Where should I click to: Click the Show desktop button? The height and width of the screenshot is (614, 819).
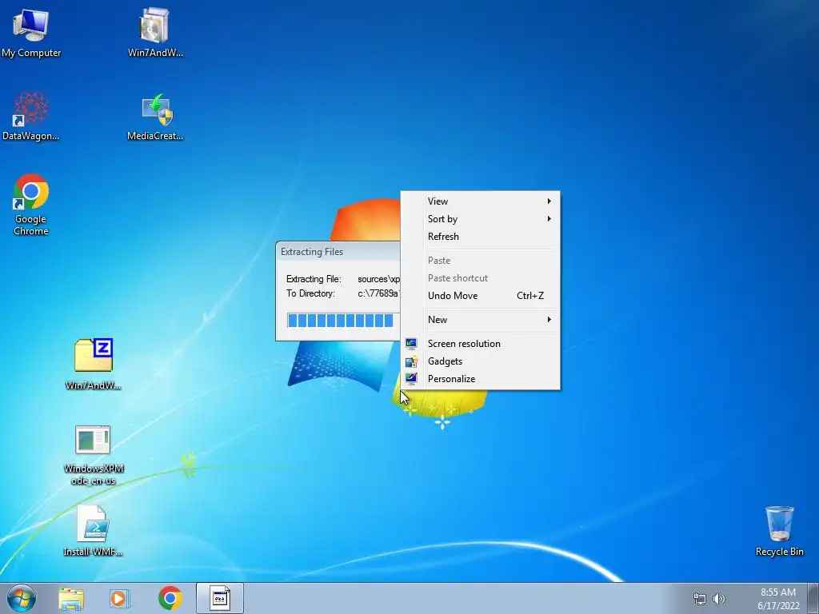pos(813,598)
